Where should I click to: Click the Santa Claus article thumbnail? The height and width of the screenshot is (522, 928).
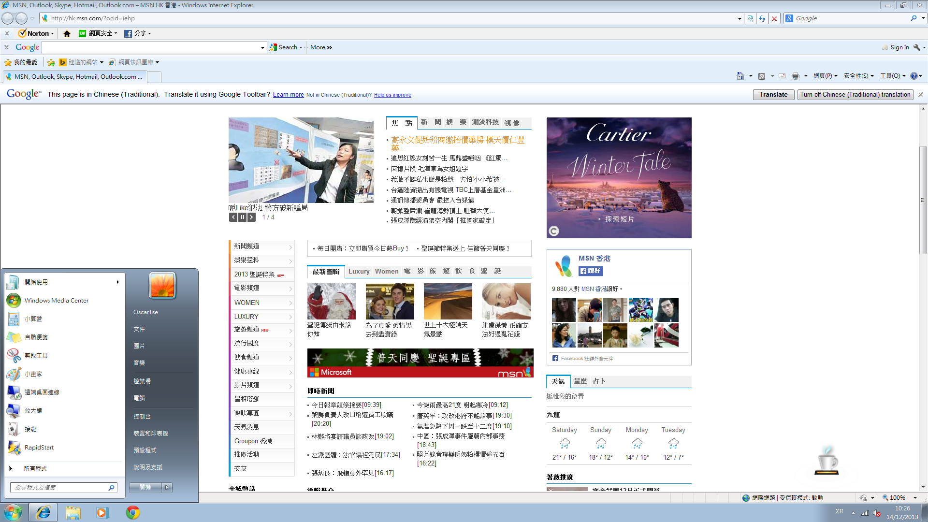[x=332, y=301]
